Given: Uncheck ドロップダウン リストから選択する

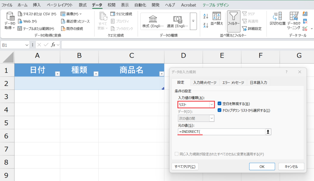Looking at the screenshot, I should [x=219, y=110].
